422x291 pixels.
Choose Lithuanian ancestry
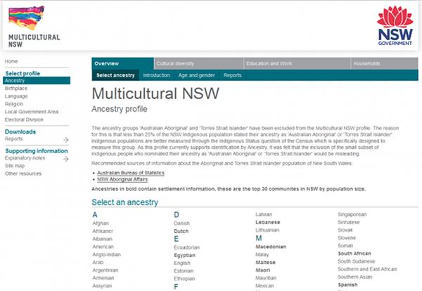tap(267, 230)
